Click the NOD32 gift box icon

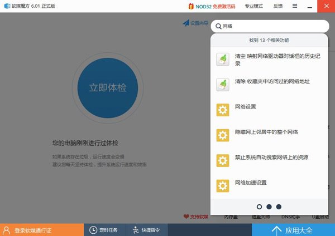point(192,6)
